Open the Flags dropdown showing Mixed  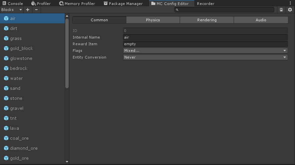tap(205, 51)
